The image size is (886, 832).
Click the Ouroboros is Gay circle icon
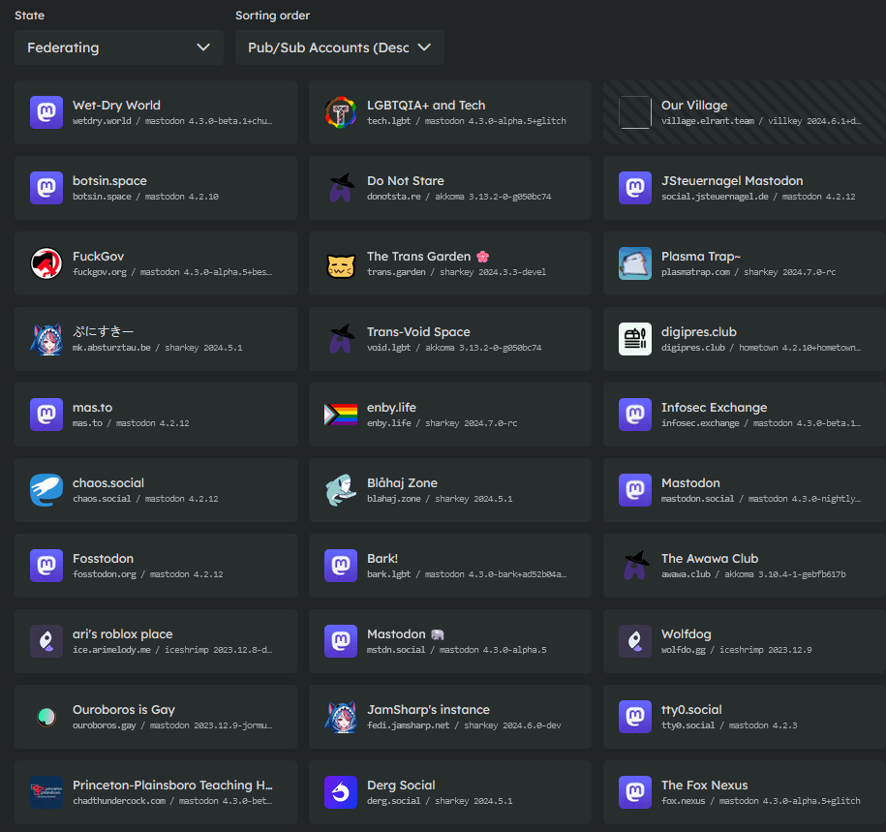(46, 717)
